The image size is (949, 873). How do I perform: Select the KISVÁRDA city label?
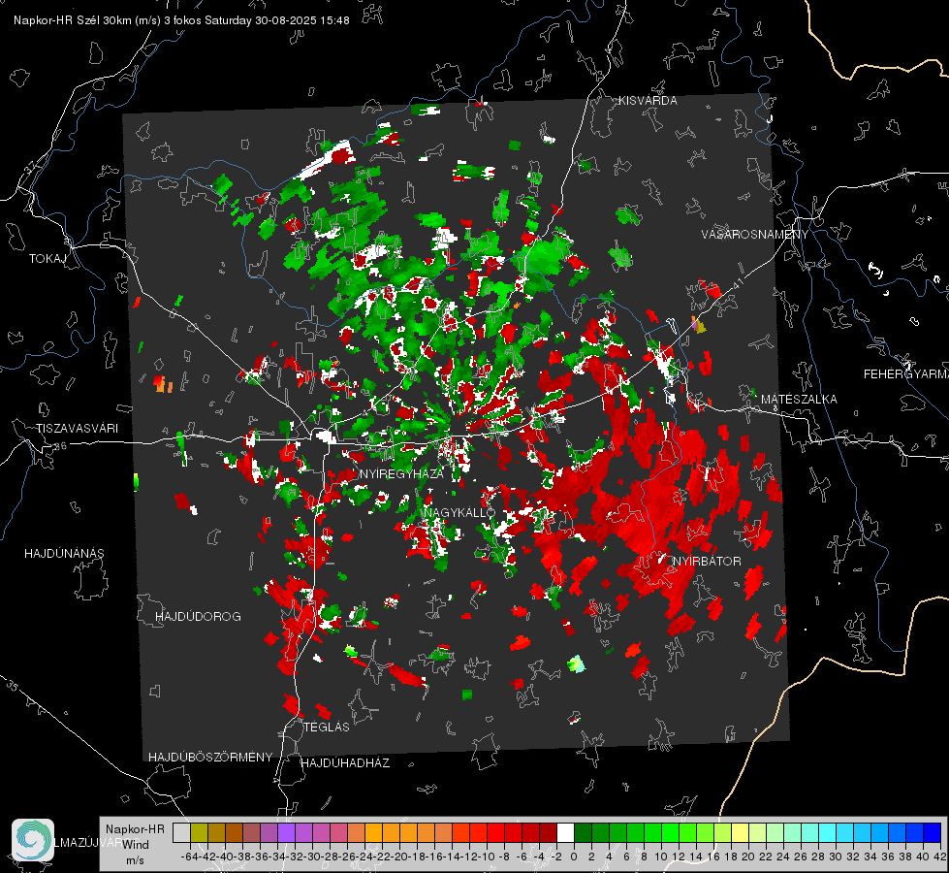coord(648,101)
